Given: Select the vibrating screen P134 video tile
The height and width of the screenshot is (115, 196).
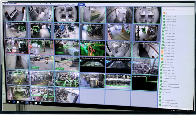Looking at the screenshot, I should (118, 65).
